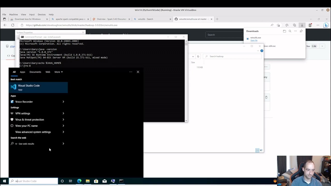Screen dimensions: 331x186
Task: Open the Windows Start menu
Action: pos(4,181)
